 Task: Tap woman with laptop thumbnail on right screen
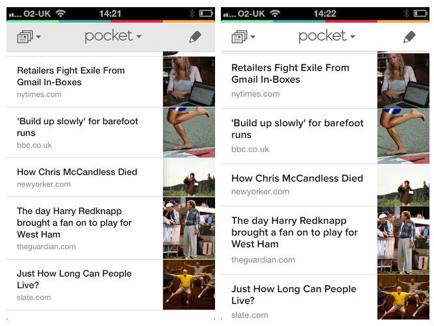point(403,81)
